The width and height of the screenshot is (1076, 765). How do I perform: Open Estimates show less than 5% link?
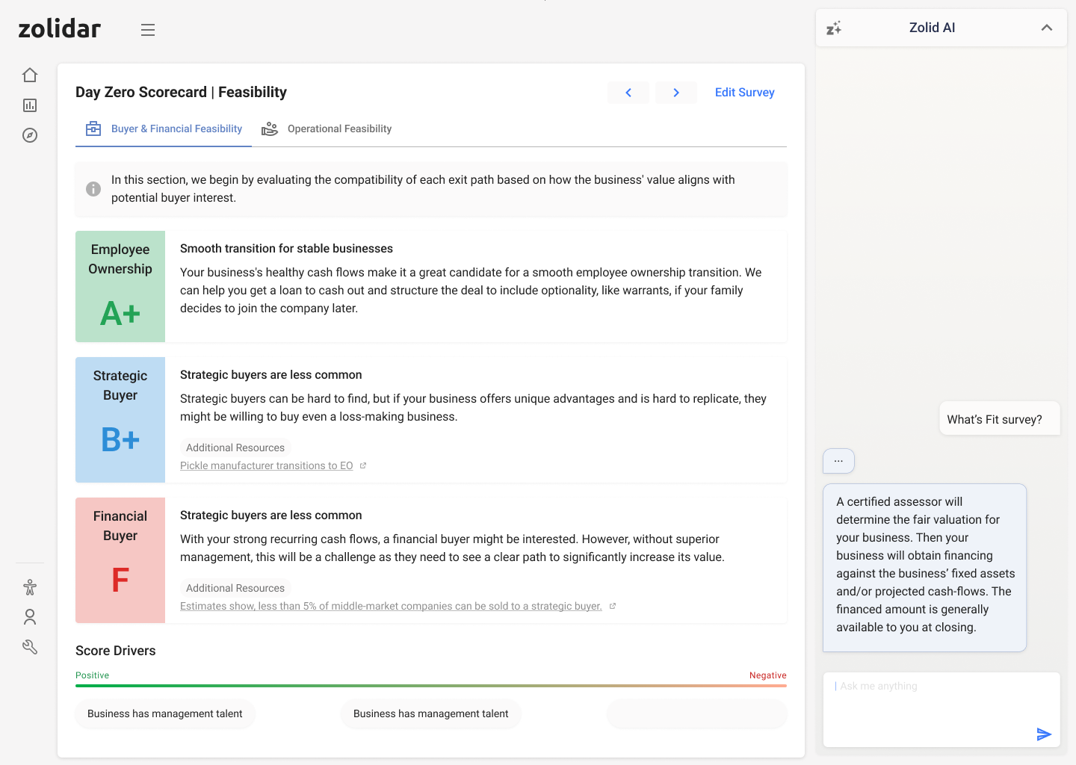tap(391, 606)
